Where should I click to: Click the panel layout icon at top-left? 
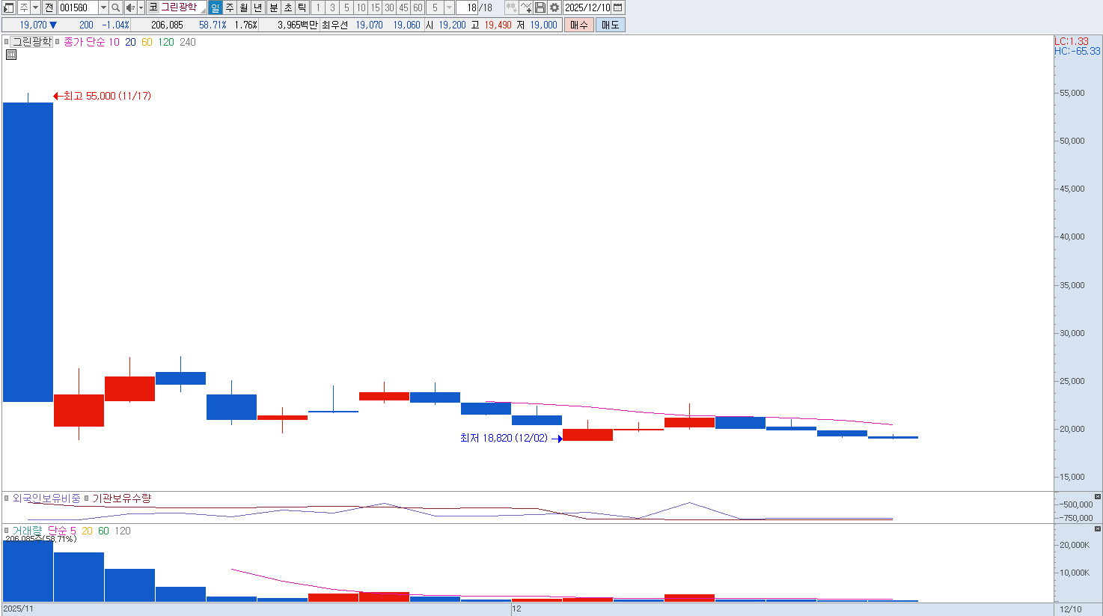(9, 7)
